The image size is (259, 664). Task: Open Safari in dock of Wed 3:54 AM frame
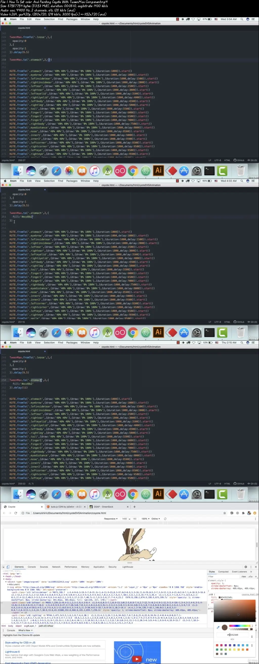(56, 171)
